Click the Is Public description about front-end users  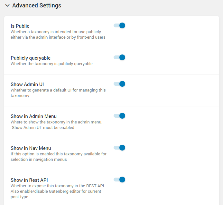[58, 34]
